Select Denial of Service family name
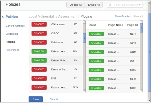The height and width of the screenshot is (103, 151). pos(59,69)
